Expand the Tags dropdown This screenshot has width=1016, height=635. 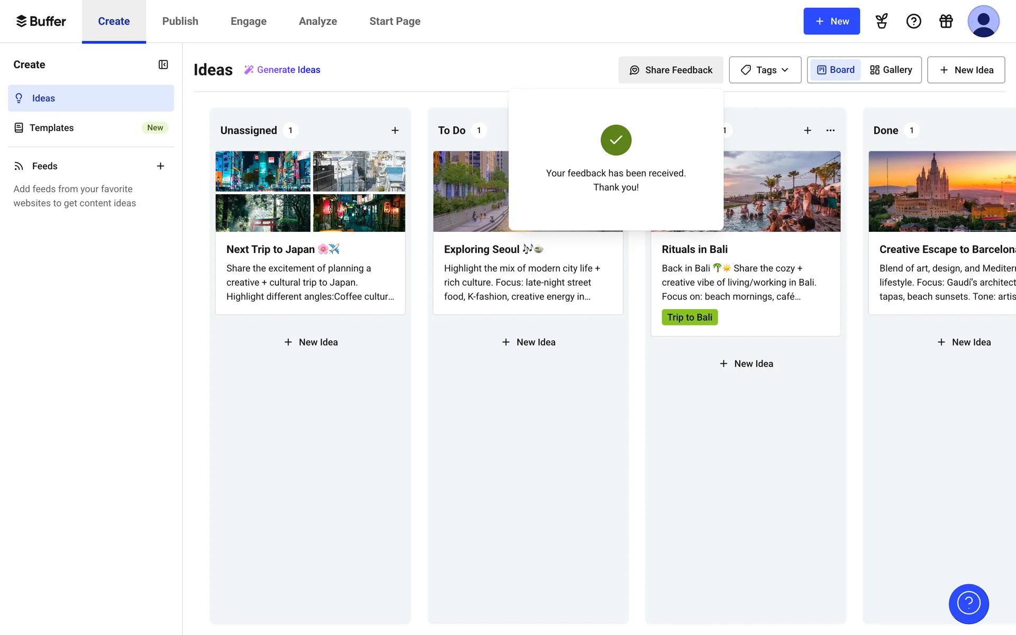tap(765, 70)
